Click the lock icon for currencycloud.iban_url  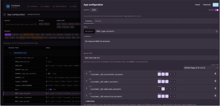tap(47, 58)
